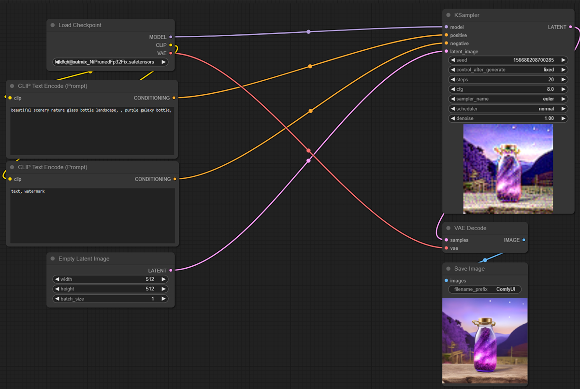The width and height of the screenshot is (580, 389).
Task: Decrease the width value with the left arrow
Action: pyautogui.click(x=57, y=279)
